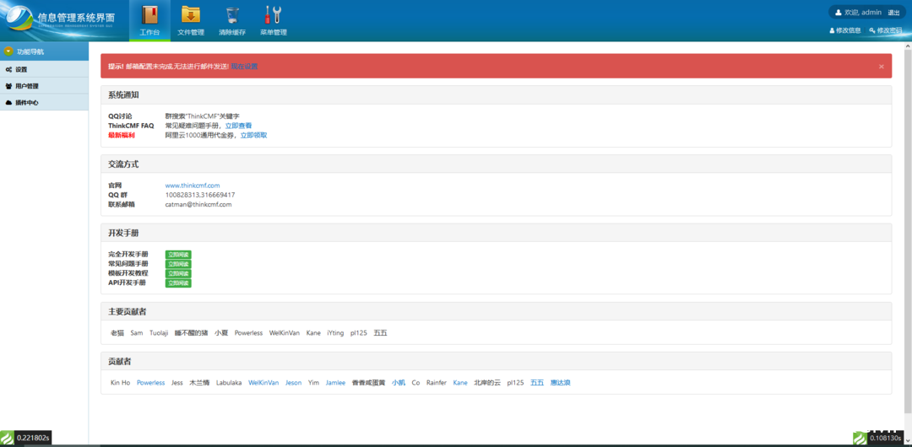Click the green leaf icon beside 0.108130s
Viewport: 912px width, 447px height.
click(x=860, y=438)
